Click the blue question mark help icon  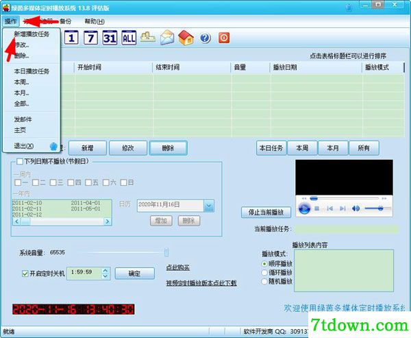[x=205, y=38]
